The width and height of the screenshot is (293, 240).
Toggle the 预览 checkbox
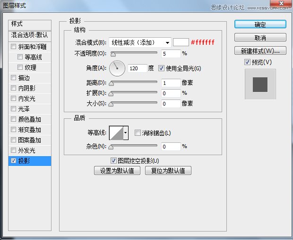(x=248, y=62)
